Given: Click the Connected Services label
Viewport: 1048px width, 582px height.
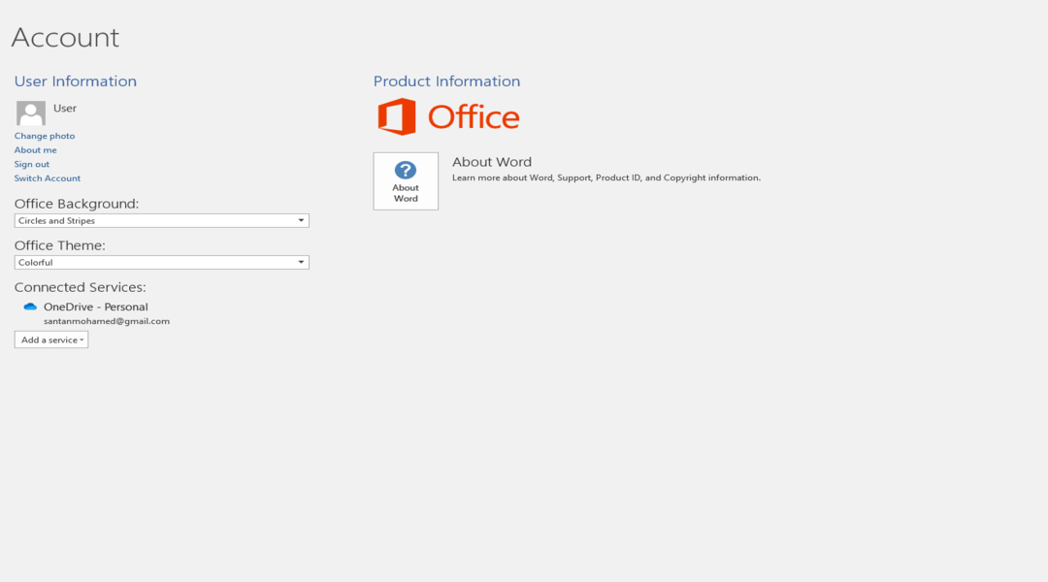Looking at the screenshot, I should pos(81,287).
